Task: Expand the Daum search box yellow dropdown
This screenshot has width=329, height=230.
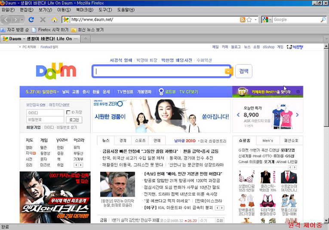Action: 229,71
